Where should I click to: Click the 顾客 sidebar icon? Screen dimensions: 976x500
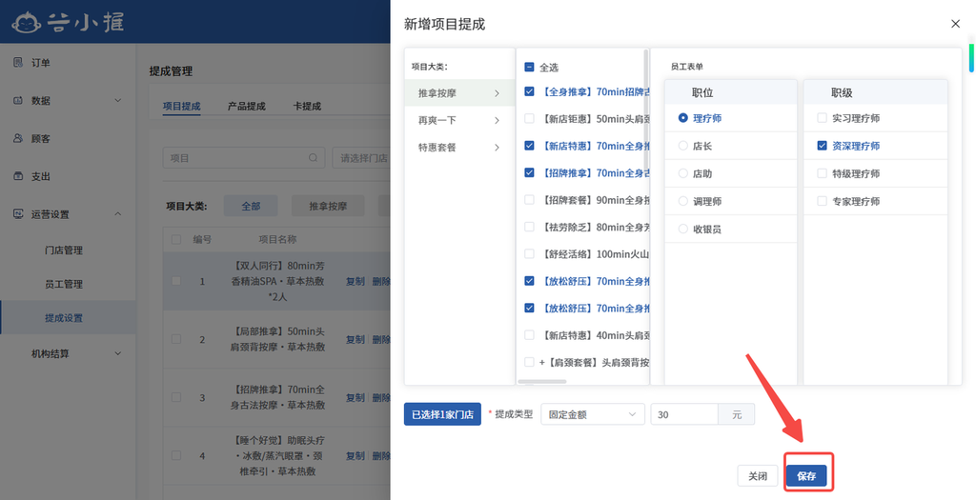tap(18, 138)
